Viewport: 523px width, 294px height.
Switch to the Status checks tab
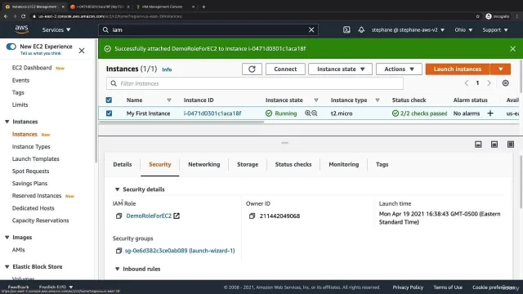coord(293,164)
